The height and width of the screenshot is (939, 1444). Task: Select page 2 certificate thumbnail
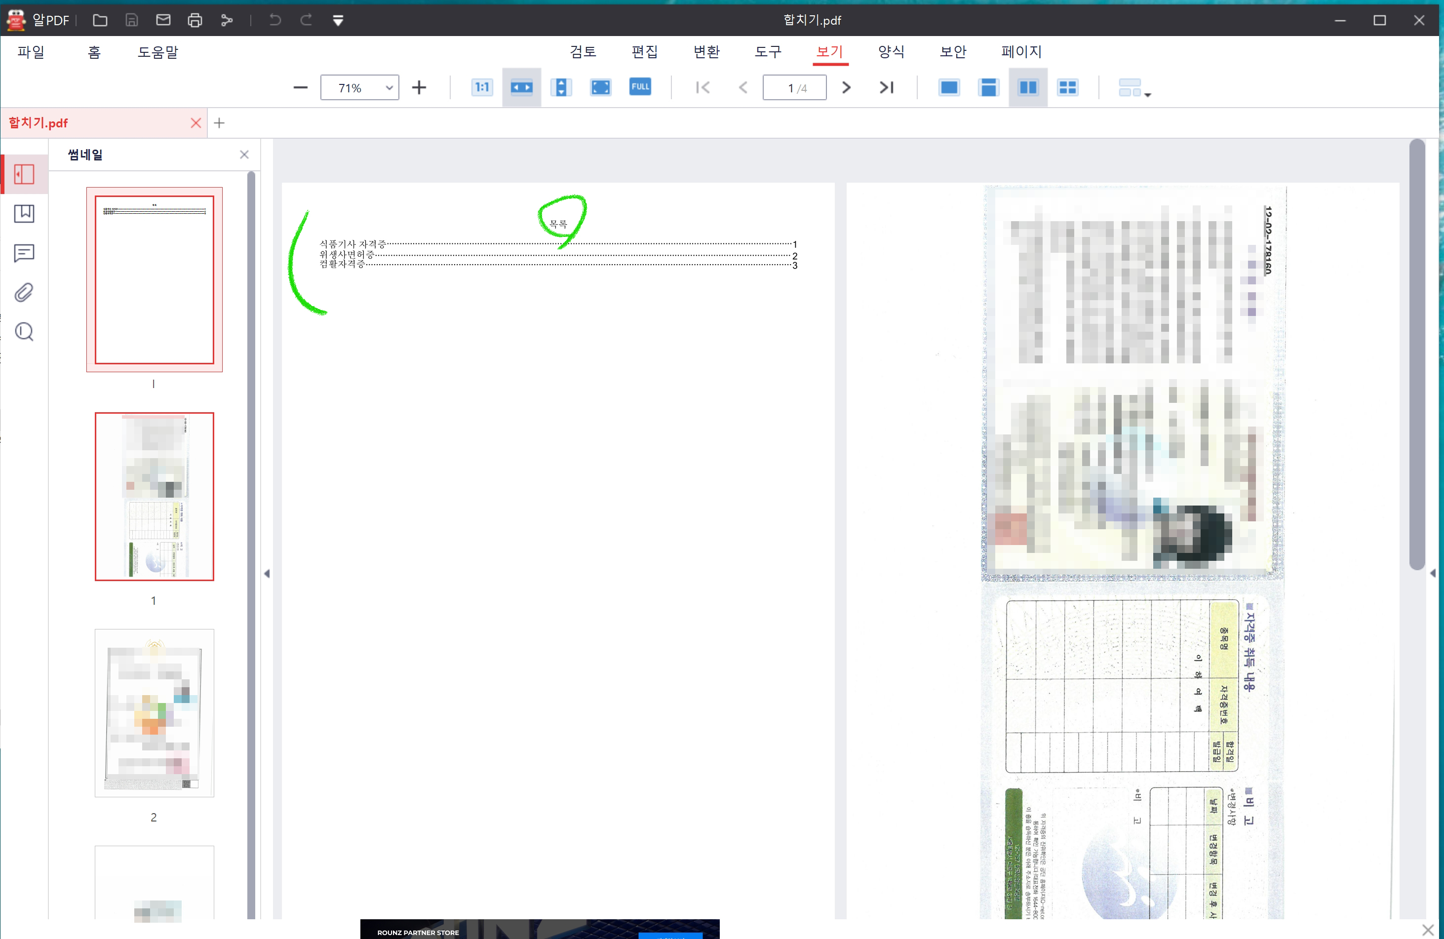click(154, 713)
